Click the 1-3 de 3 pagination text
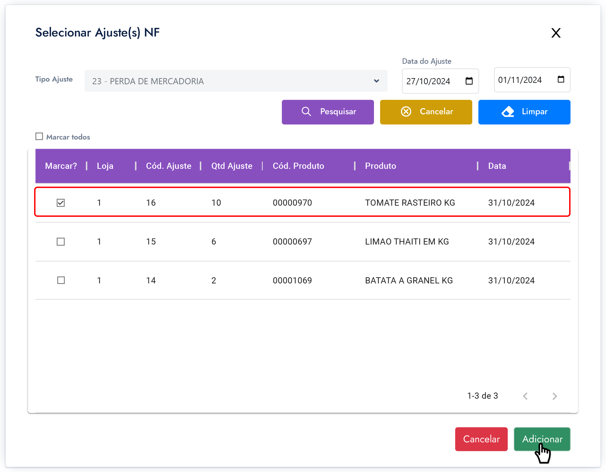This screenshot has width=606, height=472. [482, 396]
